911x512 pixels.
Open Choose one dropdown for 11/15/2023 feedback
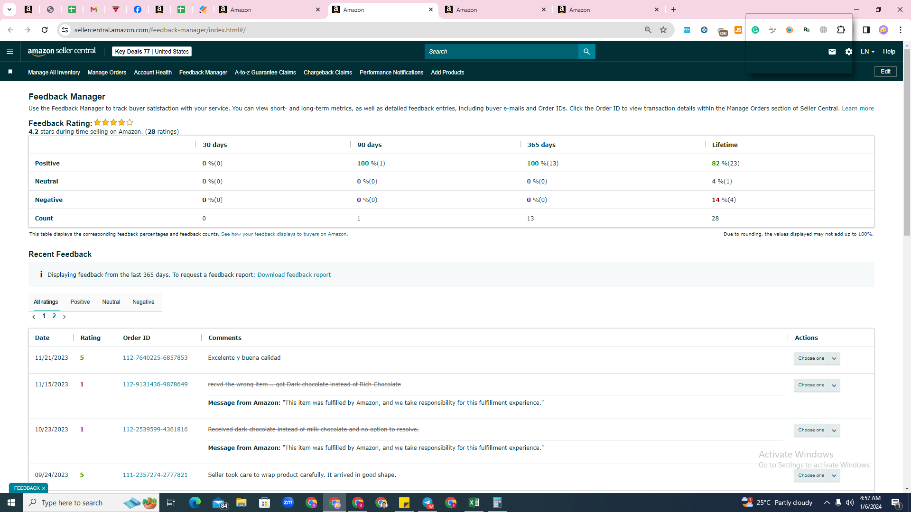(817, 385)
